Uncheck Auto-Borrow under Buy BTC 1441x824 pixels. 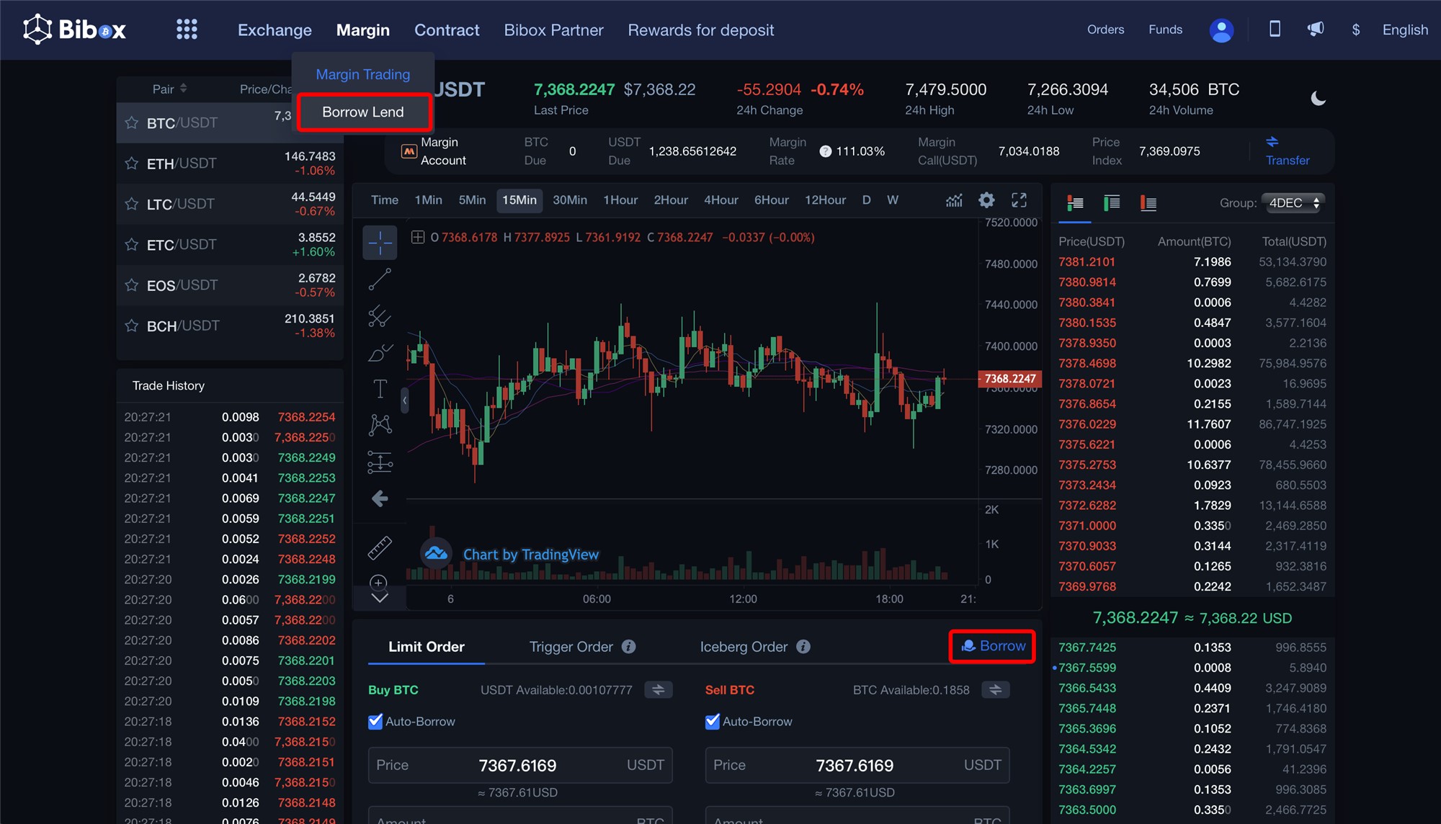(375, 722)
